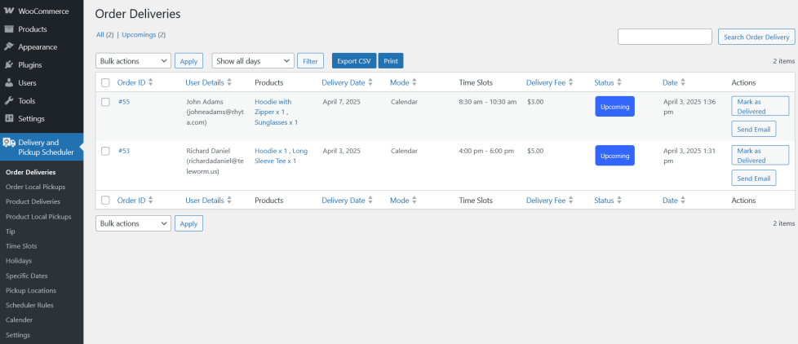Click the Delivery and Pickup Scheduler truck icon
The image size is (798, 344).
click(9, 143)
